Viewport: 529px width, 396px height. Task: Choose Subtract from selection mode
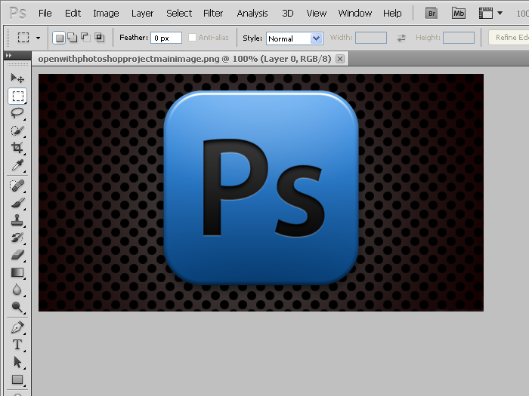tap(85, 38)
